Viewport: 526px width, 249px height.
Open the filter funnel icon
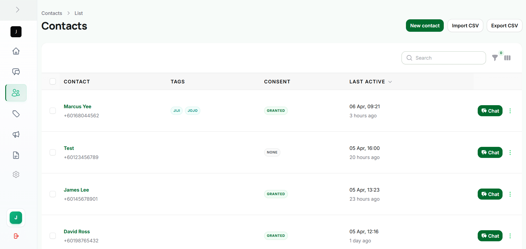pyautogui.click(x=495, y=58)
